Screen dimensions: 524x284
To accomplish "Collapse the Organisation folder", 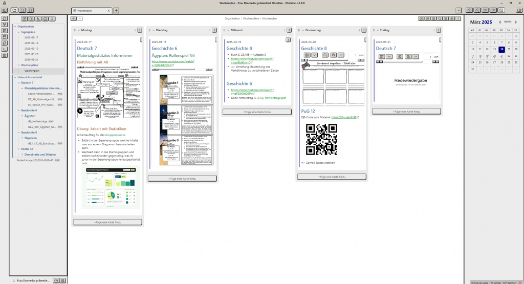I will [x=15, y=26].
